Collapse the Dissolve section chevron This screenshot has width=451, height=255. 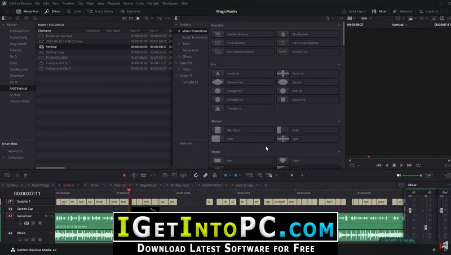click(x=339, y=25)
